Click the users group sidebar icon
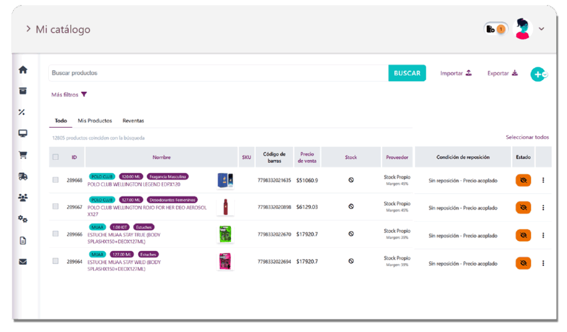567x332 pixels. (x=23, y=198)
